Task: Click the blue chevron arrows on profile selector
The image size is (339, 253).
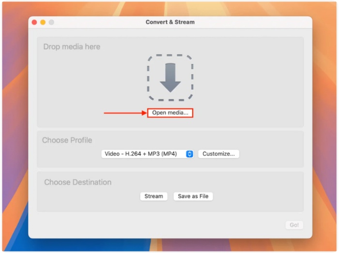Action: (x=189, y=154)
